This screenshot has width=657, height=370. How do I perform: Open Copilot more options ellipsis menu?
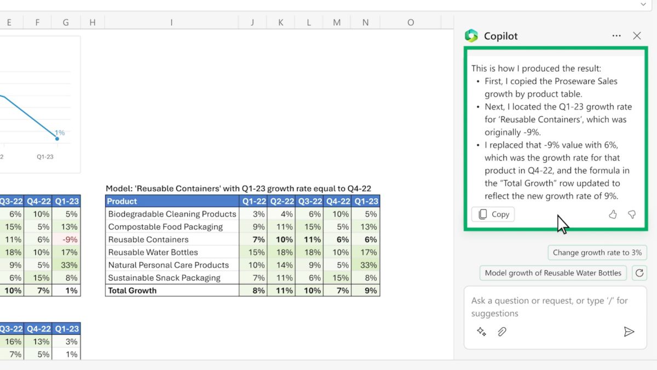[x=616, y=36]
